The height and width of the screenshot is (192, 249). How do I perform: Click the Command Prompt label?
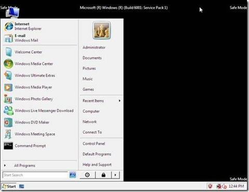tap(30, 146)
